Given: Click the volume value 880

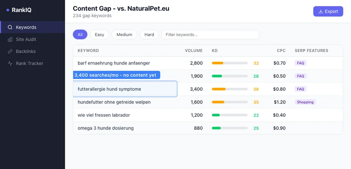Looking at the screenshot, I should click(198, 128).
